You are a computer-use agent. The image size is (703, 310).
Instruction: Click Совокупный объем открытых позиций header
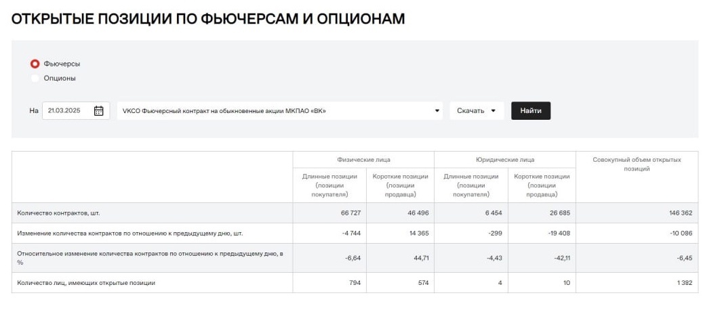click(637, 164)
